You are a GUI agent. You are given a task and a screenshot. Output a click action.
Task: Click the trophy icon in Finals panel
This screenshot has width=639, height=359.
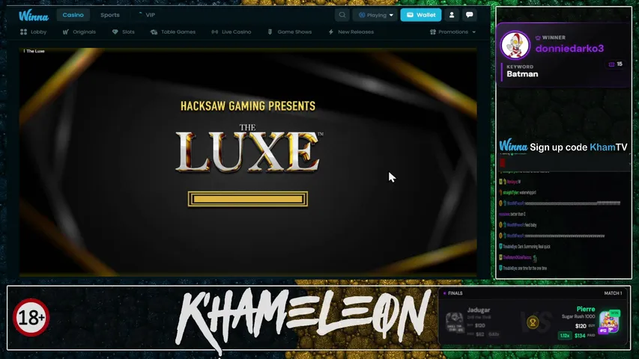tap(532, 322)
